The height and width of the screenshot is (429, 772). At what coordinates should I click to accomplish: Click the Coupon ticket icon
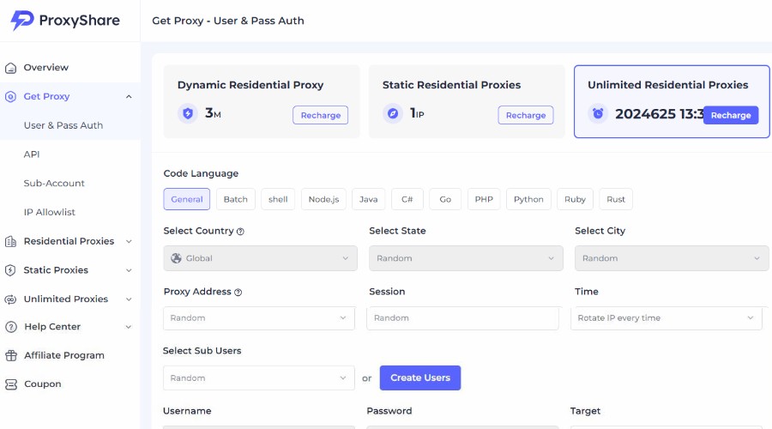tap(11, 384)
